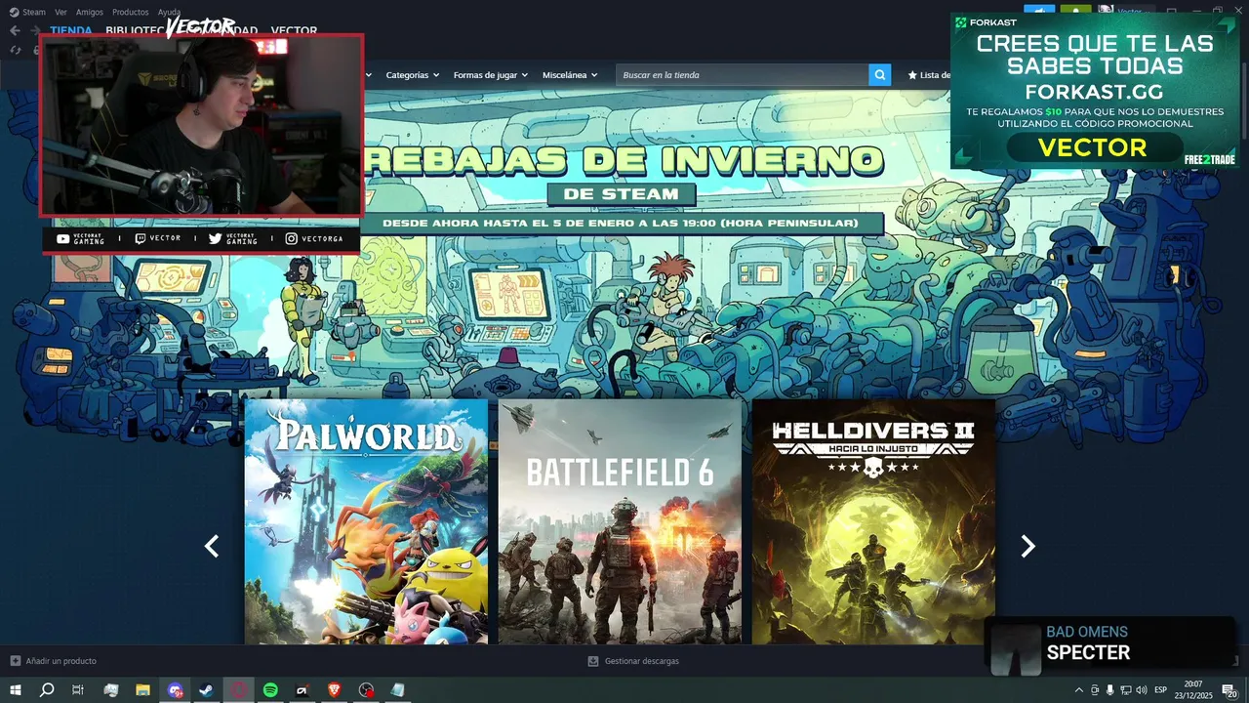Open the Battlefield 6 game capsule
The height and width of the screenshot is (703, 1249).
(620, 521)
